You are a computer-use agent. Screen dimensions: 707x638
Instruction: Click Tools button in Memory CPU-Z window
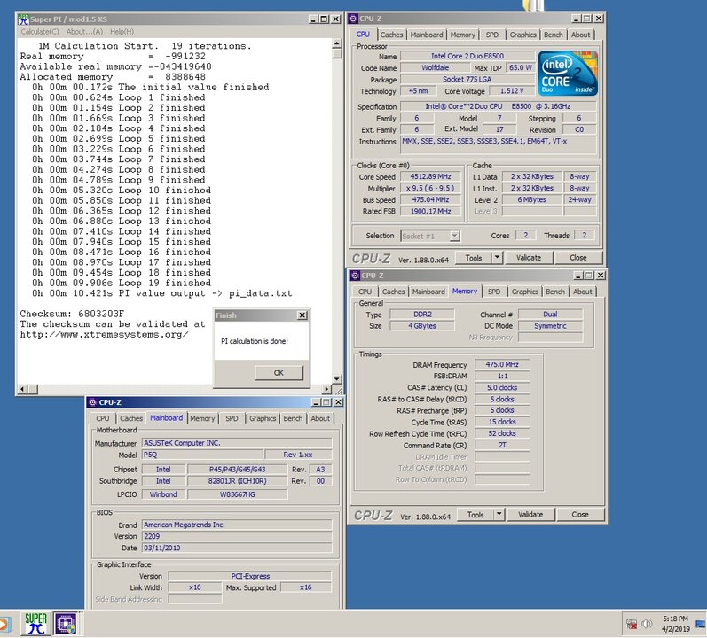[475, 514]
